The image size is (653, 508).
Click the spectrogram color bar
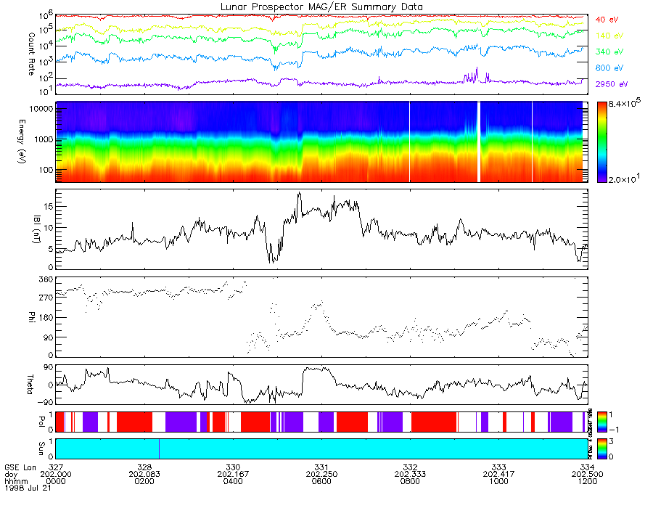601,142
